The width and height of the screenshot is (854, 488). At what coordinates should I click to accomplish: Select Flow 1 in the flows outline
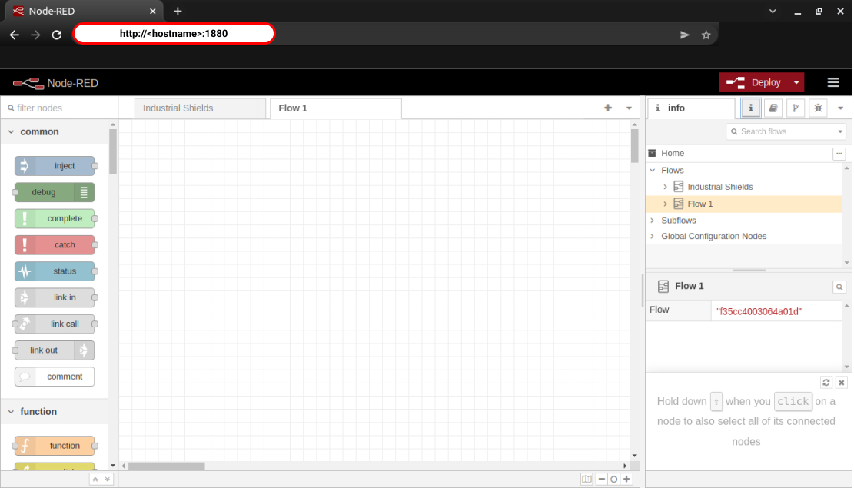[x=699, y=204]
